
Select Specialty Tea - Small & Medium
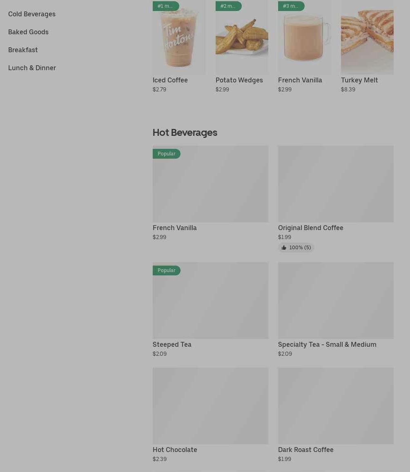tap(327, 344)
